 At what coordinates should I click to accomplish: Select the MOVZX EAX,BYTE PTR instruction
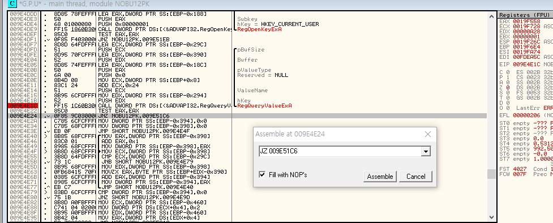pyautogui.click(x=164, y=172)
